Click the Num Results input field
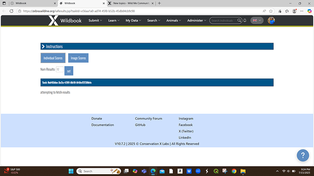 60,69
